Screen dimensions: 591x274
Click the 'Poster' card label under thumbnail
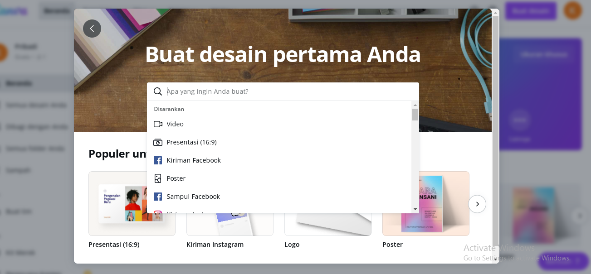392,245
